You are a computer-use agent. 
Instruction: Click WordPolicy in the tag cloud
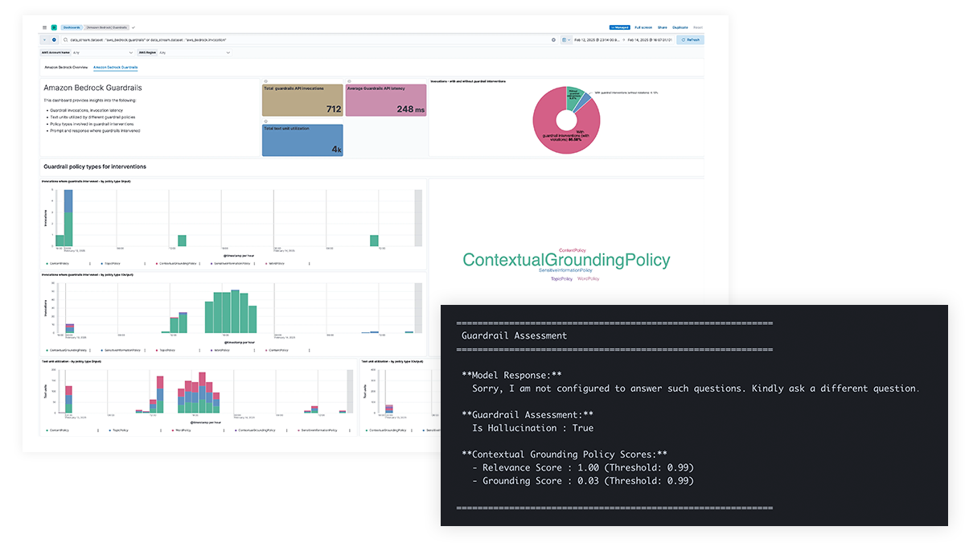(x=589, y=279)
